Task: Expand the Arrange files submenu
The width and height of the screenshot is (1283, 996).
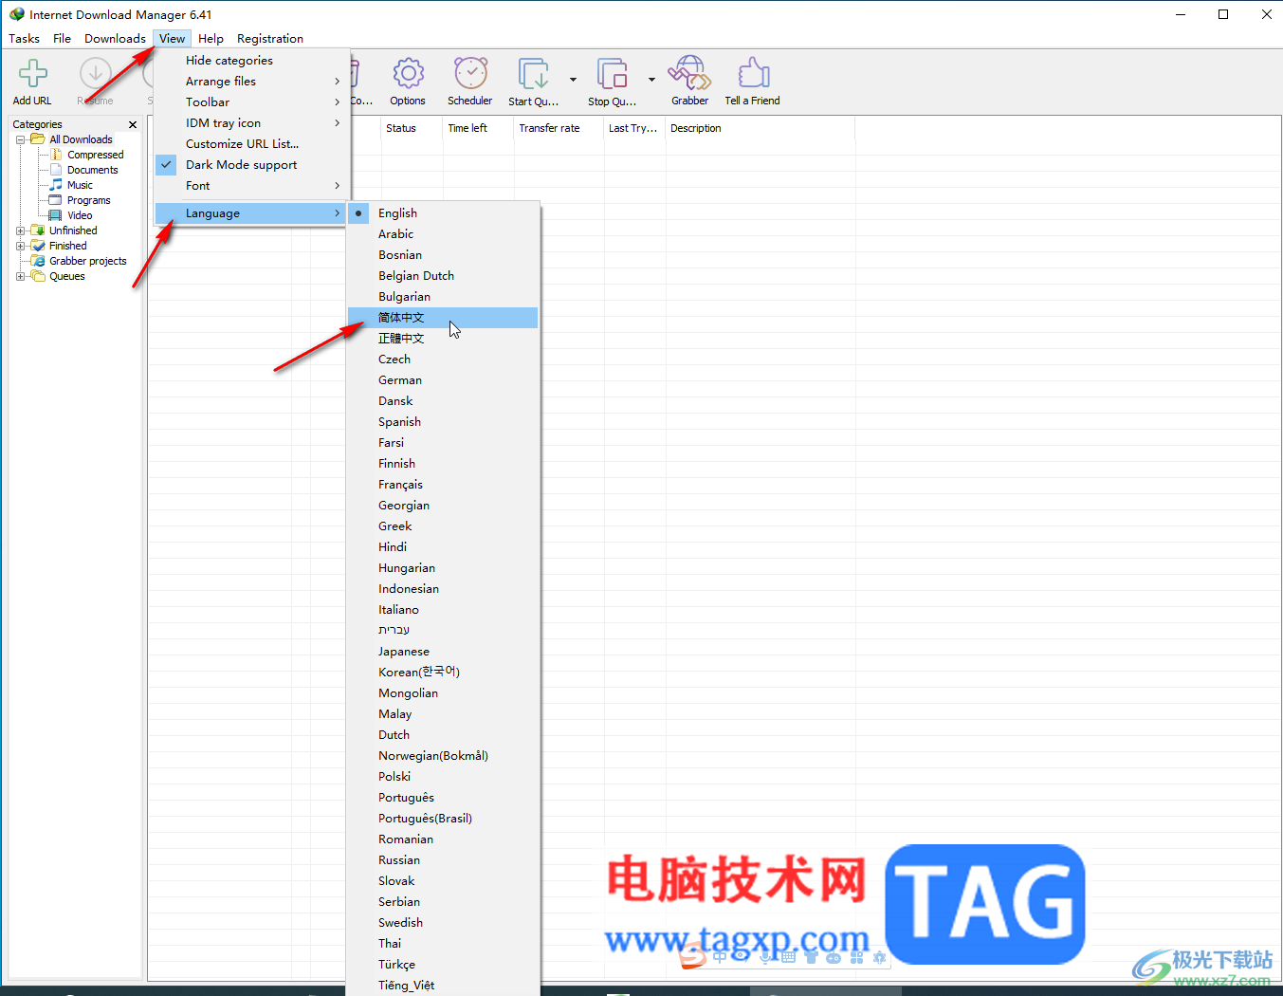Action: tap(252, 82)
